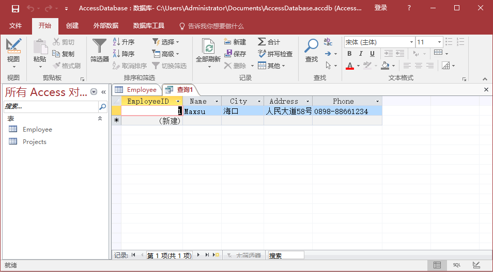Open the EmployeeID column filter dropdown
Screen dimensions: 493x272
tap(178, 102)
